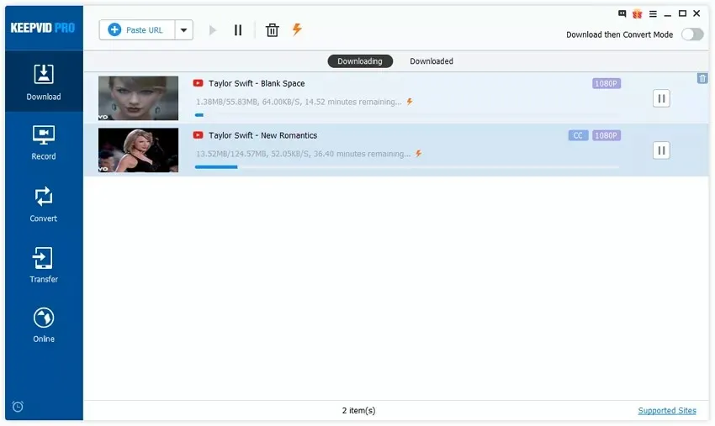Screen dimensions: 715x426
Task: Click New Romantics download status text
Action: pos(303,154)
